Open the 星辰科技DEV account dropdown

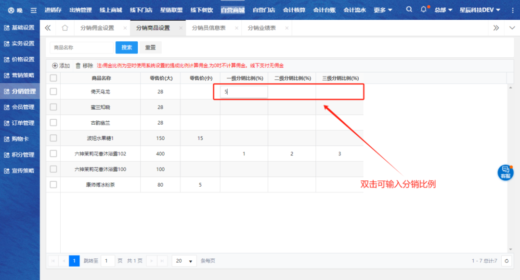[480, 10]
